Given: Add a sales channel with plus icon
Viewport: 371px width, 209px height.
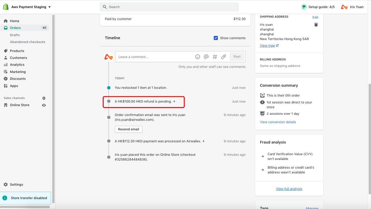Looking at the screenshot, I should [44, 98].
